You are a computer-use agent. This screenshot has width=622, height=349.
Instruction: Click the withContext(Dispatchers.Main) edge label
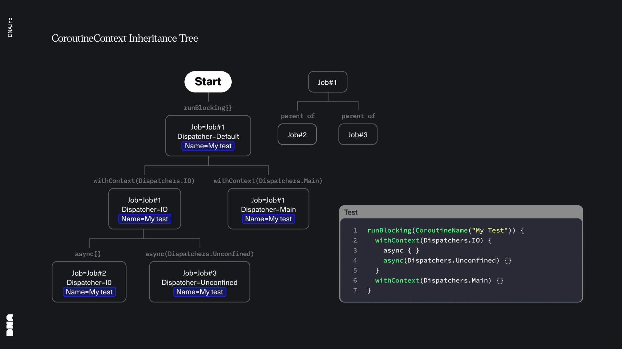[268, 181]
